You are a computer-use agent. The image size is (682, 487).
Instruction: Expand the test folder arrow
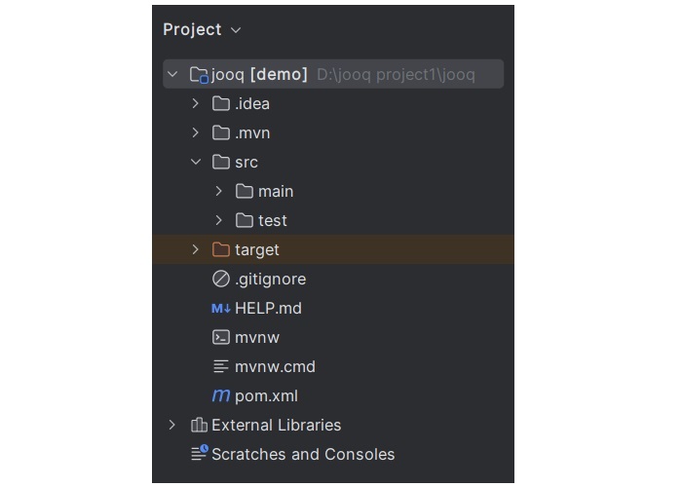[219, 220]
